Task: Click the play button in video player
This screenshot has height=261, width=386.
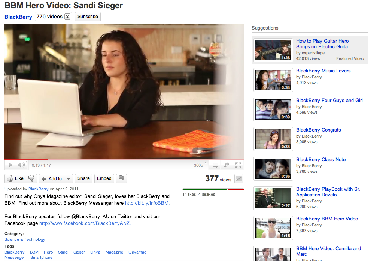Action: tap(10, 165)
